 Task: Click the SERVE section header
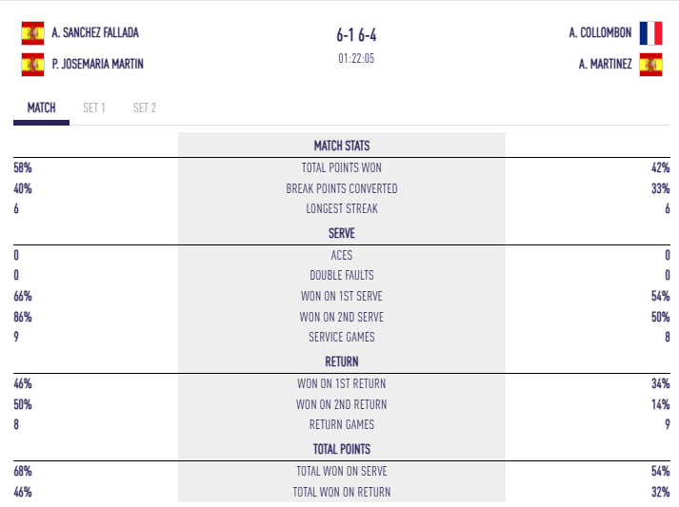(x=342, y=233)
